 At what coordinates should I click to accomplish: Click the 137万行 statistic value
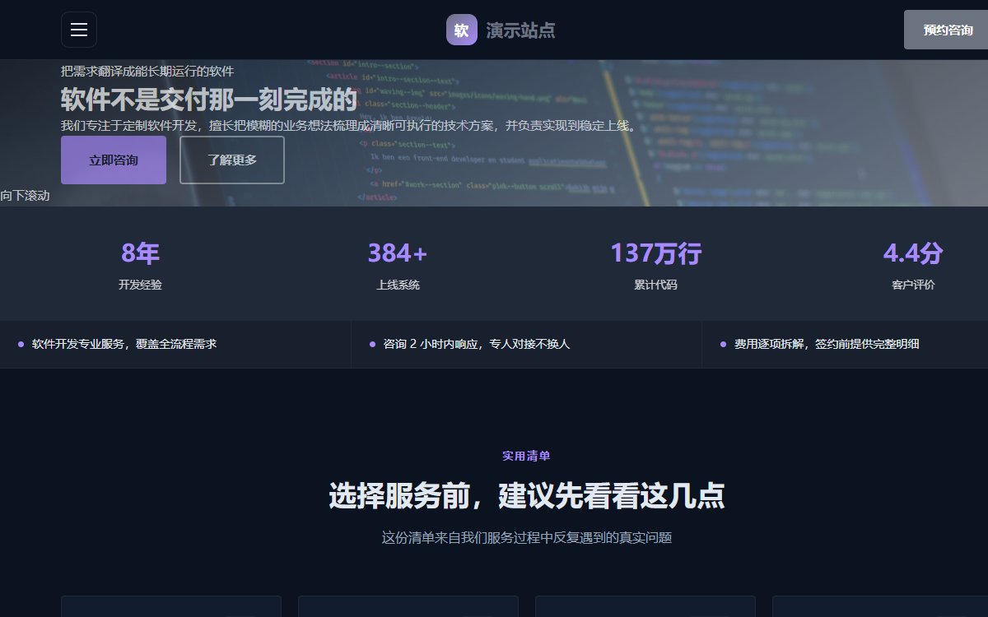tap(655, 253)
